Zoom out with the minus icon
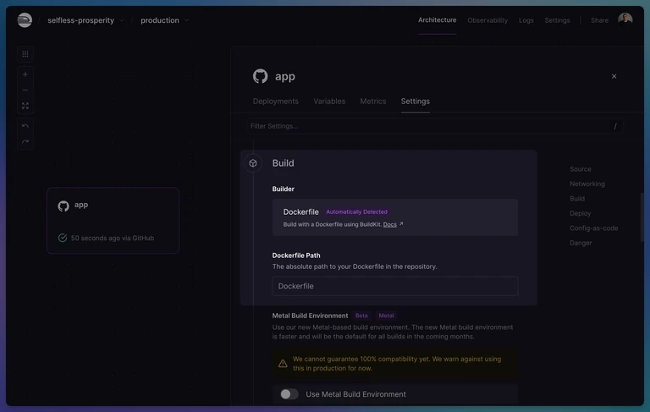The height and width of the screenshot is (412, 650). click(25, 90)
